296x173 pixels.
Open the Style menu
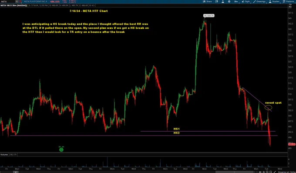pyautogui.click(x=246, y=1)
